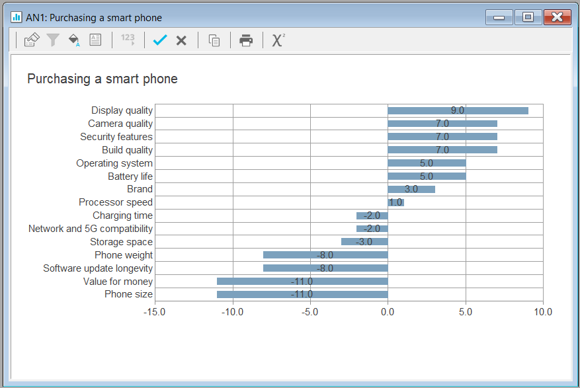
Task: Click the "Battery life" row label
Action: pyautogui.click(x=130, y=176)
